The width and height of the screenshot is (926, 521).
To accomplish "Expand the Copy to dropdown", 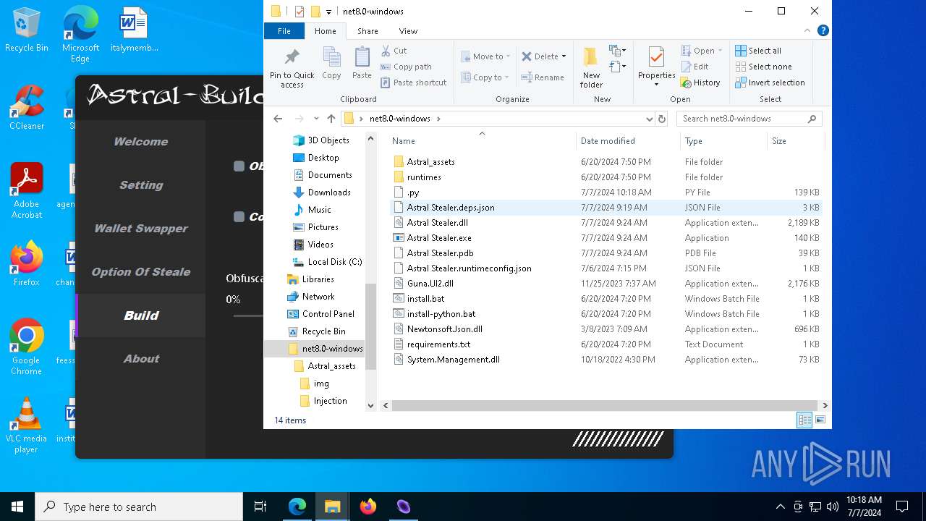I will click(506, 77).
